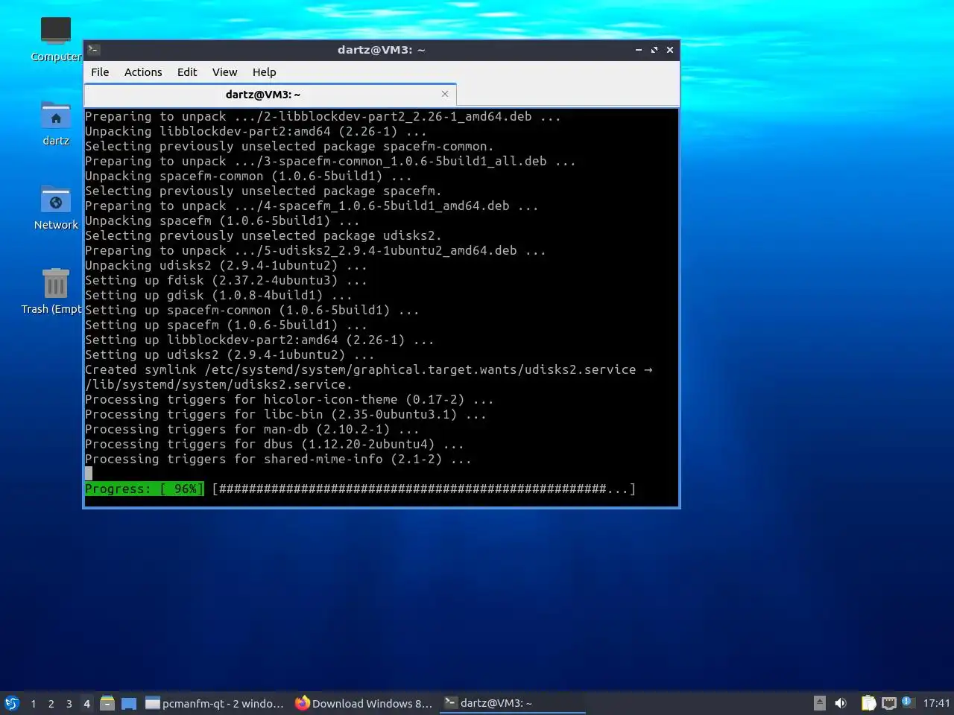
Task: Click 'Created symlink' line in terminal
Action: [x=368, y=370]
